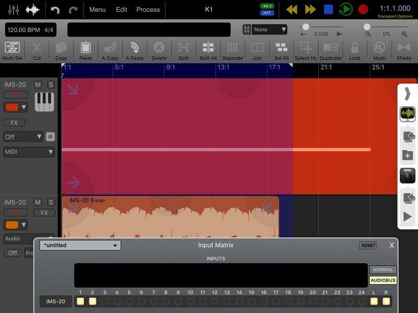Open the waveform editor view
Image resolution: width=418 pixels, height=313 pixels.
point(32,9)
